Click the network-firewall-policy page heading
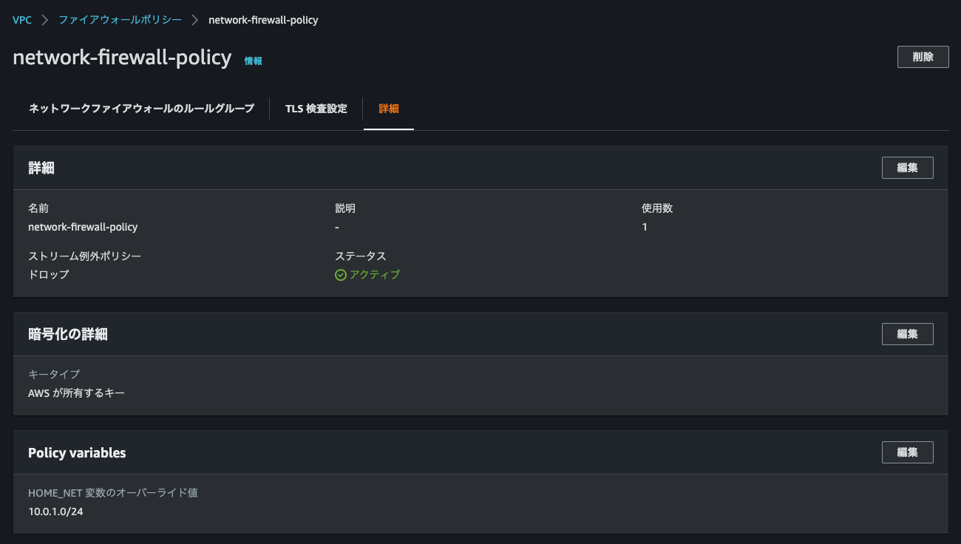 pos(122,58)
